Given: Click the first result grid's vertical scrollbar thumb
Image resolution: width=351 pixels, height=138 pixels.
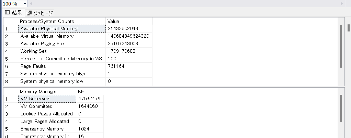Looking at the screenshot, I should [341, 46].
